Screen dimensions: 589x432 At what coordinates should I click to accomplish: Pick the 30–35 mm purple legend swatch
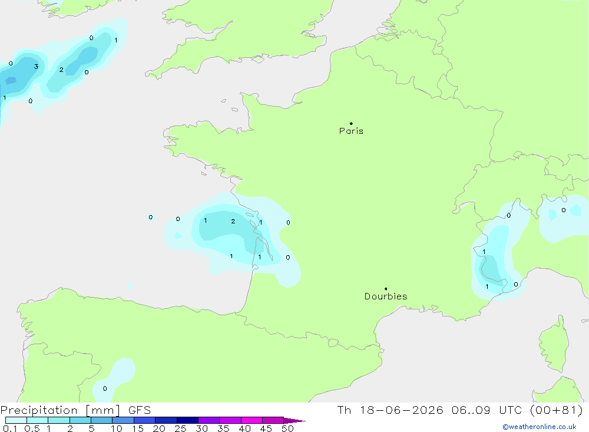tap(209, 420)
